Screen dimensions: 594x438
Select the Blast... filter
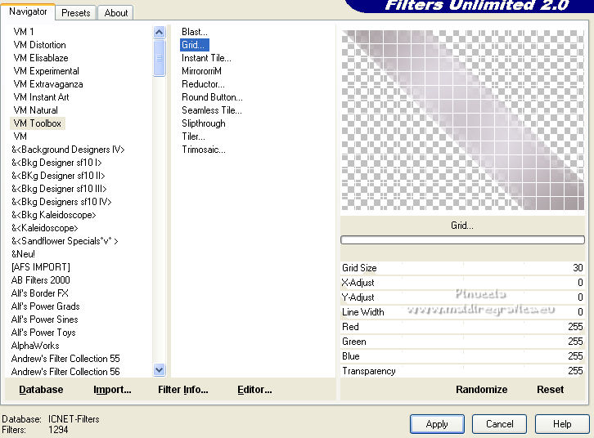point(195,32)
